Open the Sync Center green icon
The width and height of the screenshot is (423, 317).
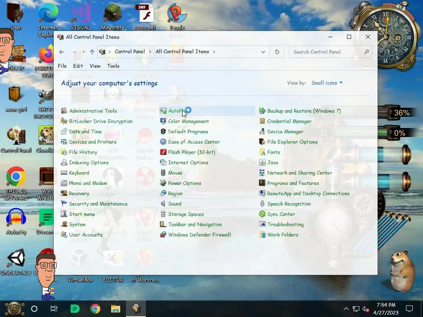click(262, 214)
